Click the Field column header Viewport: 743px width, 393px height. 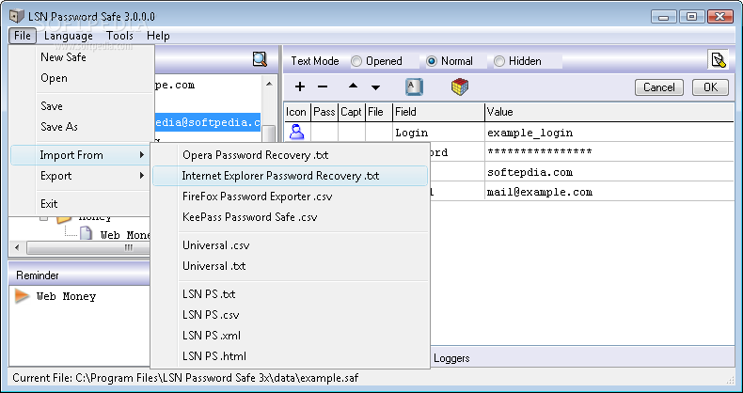coord(438,112)
